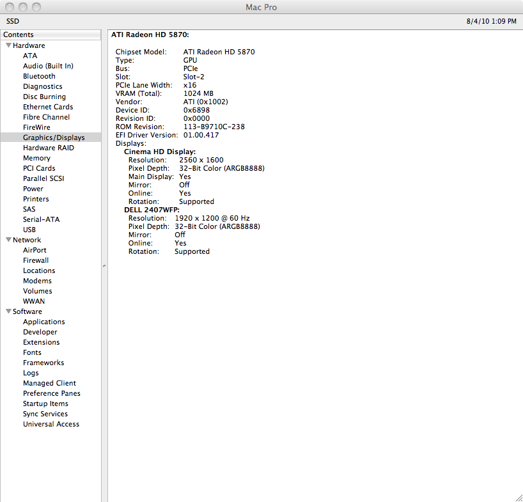The image size is (523, 502).
Task: Select ATA in the Hardware list
Action: [30, 56]
